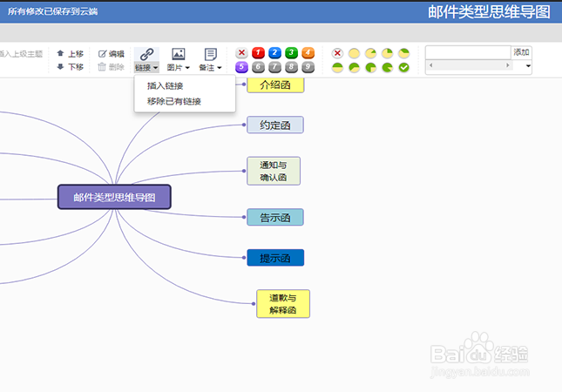Remove priority with red X icon
The height and width of the screenshot is (392, 562).
(241, 52)
